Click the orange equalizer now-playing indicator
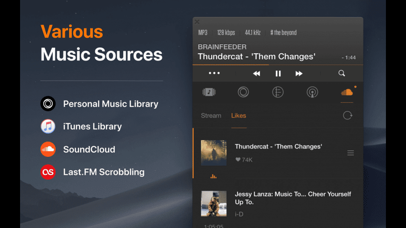The height and width of the screenshot is (228, 406). pyautogui.click(x=213, y=176)
